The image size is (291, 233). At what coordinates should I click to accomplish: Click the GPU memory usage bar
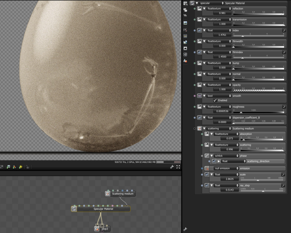(x=168, y=162)
